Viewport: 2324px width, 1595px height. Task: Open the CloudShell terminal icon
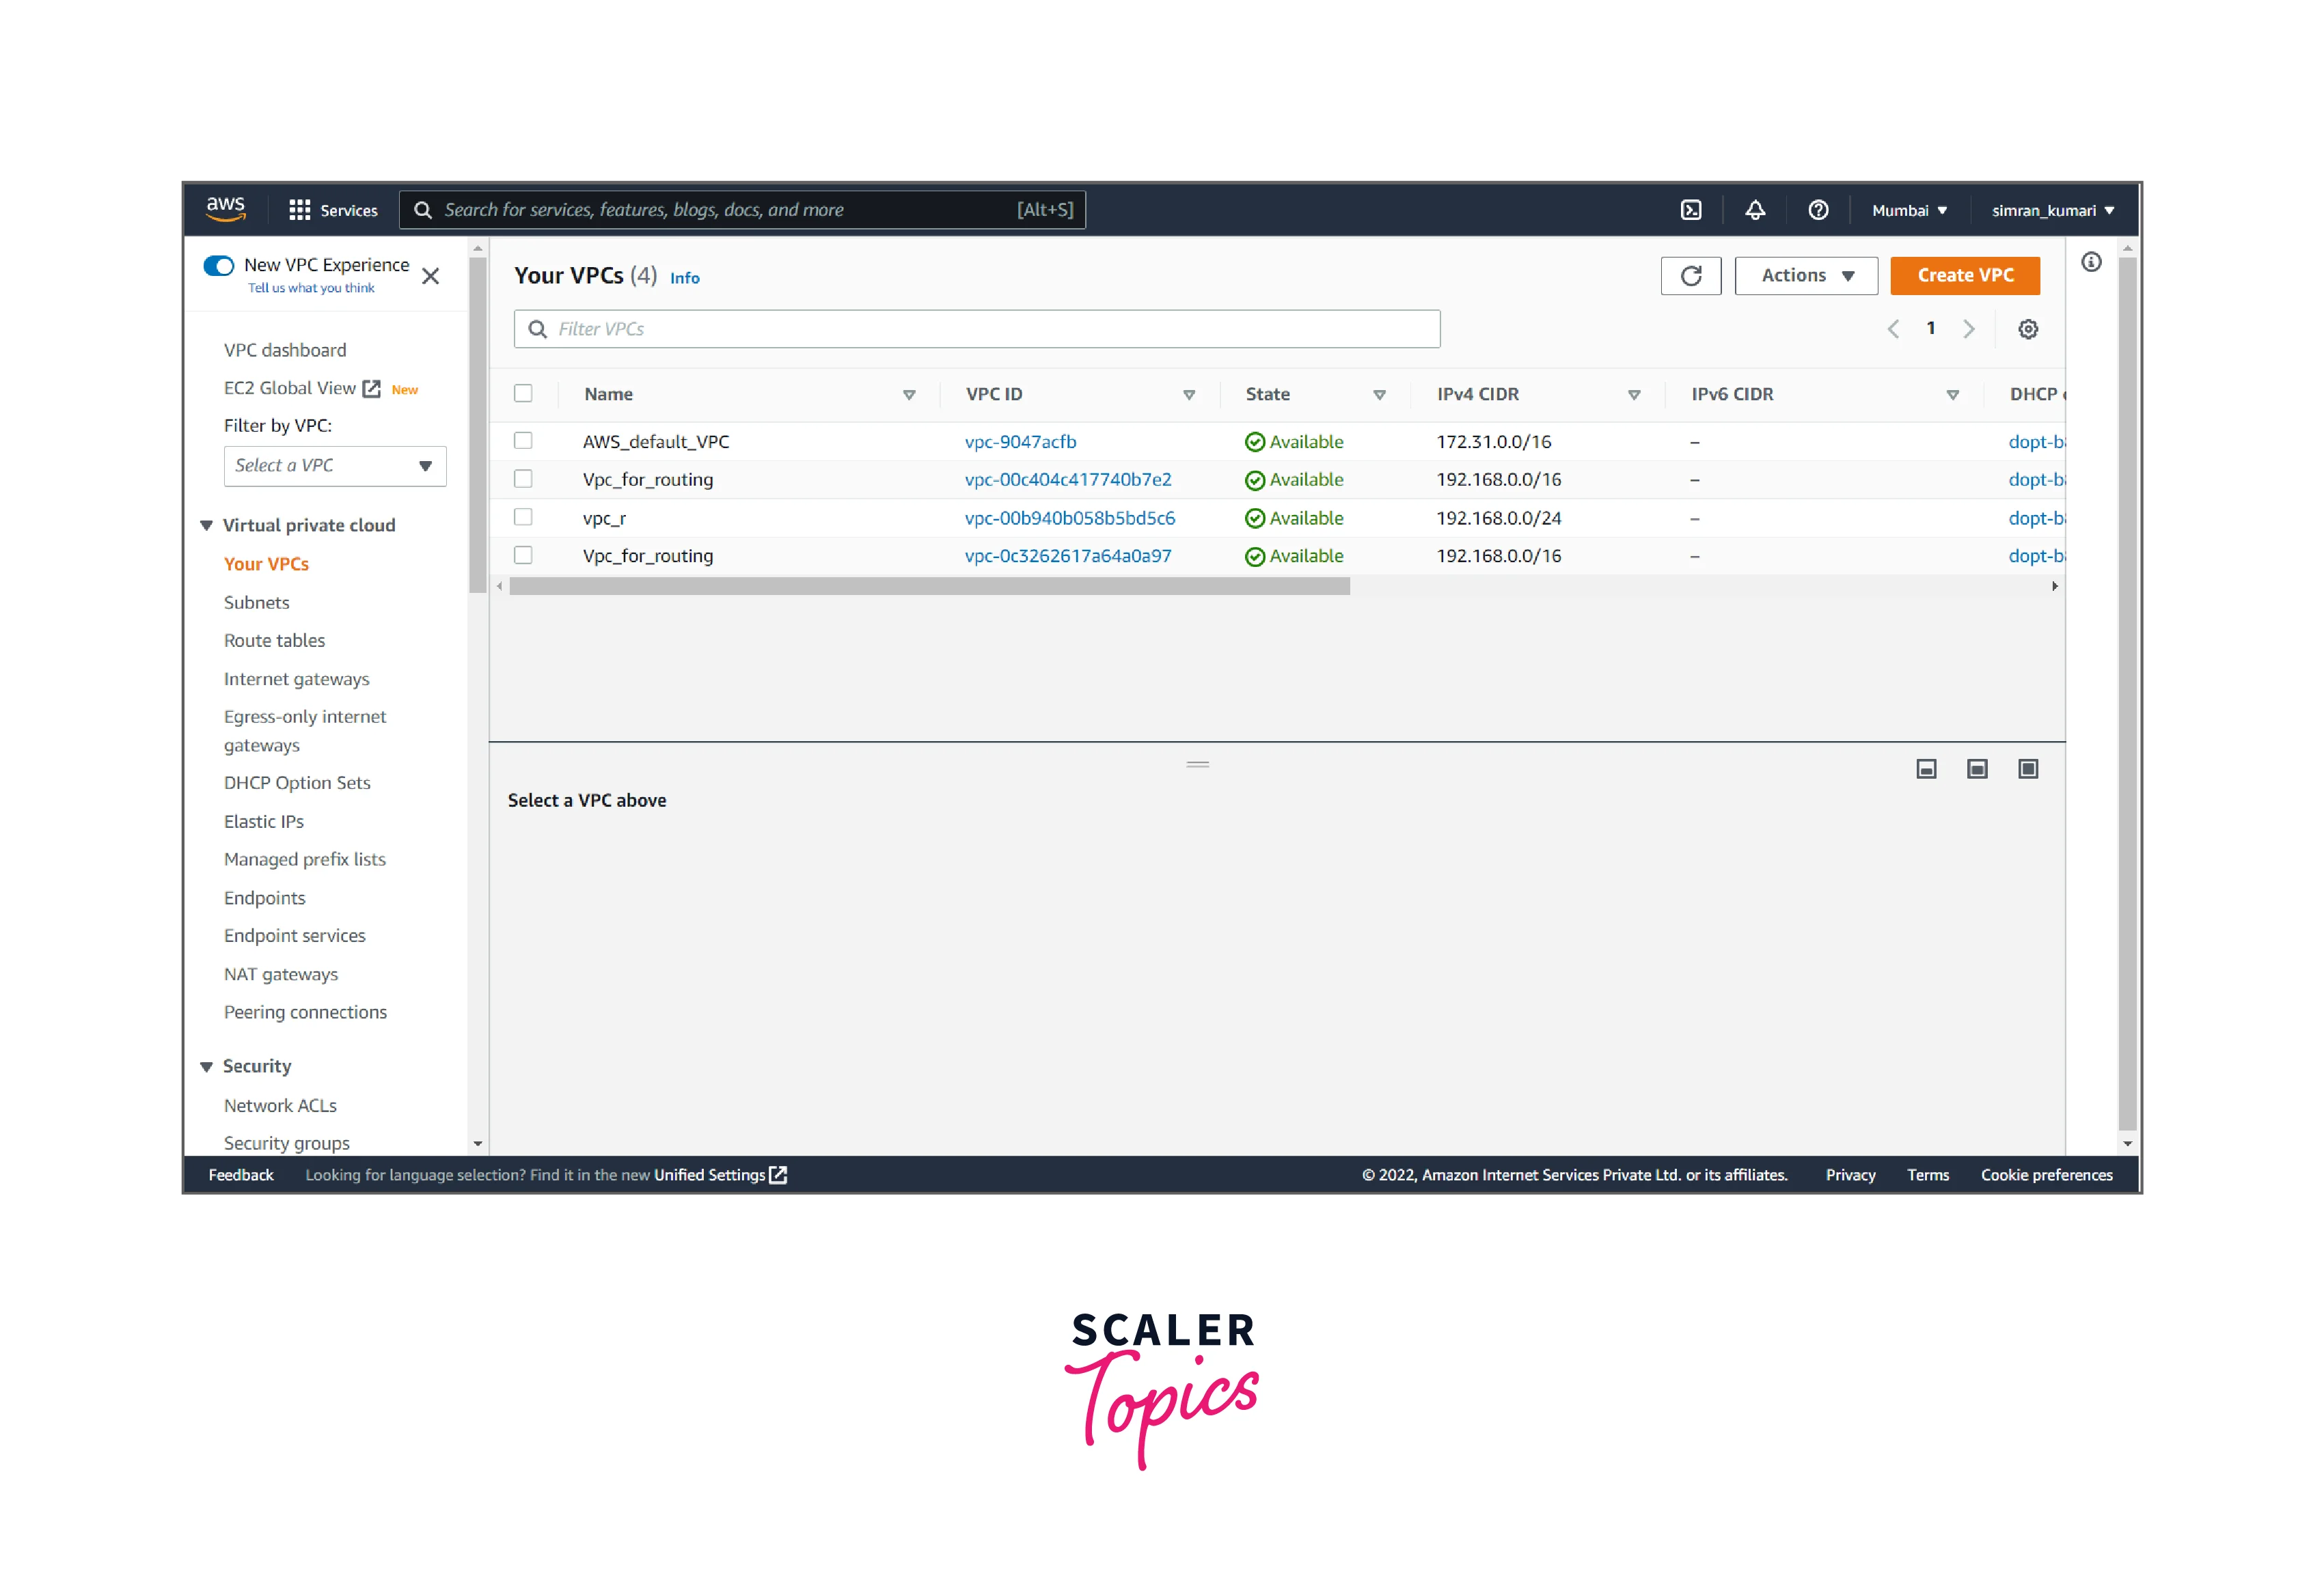click(x=1690, y=210)
